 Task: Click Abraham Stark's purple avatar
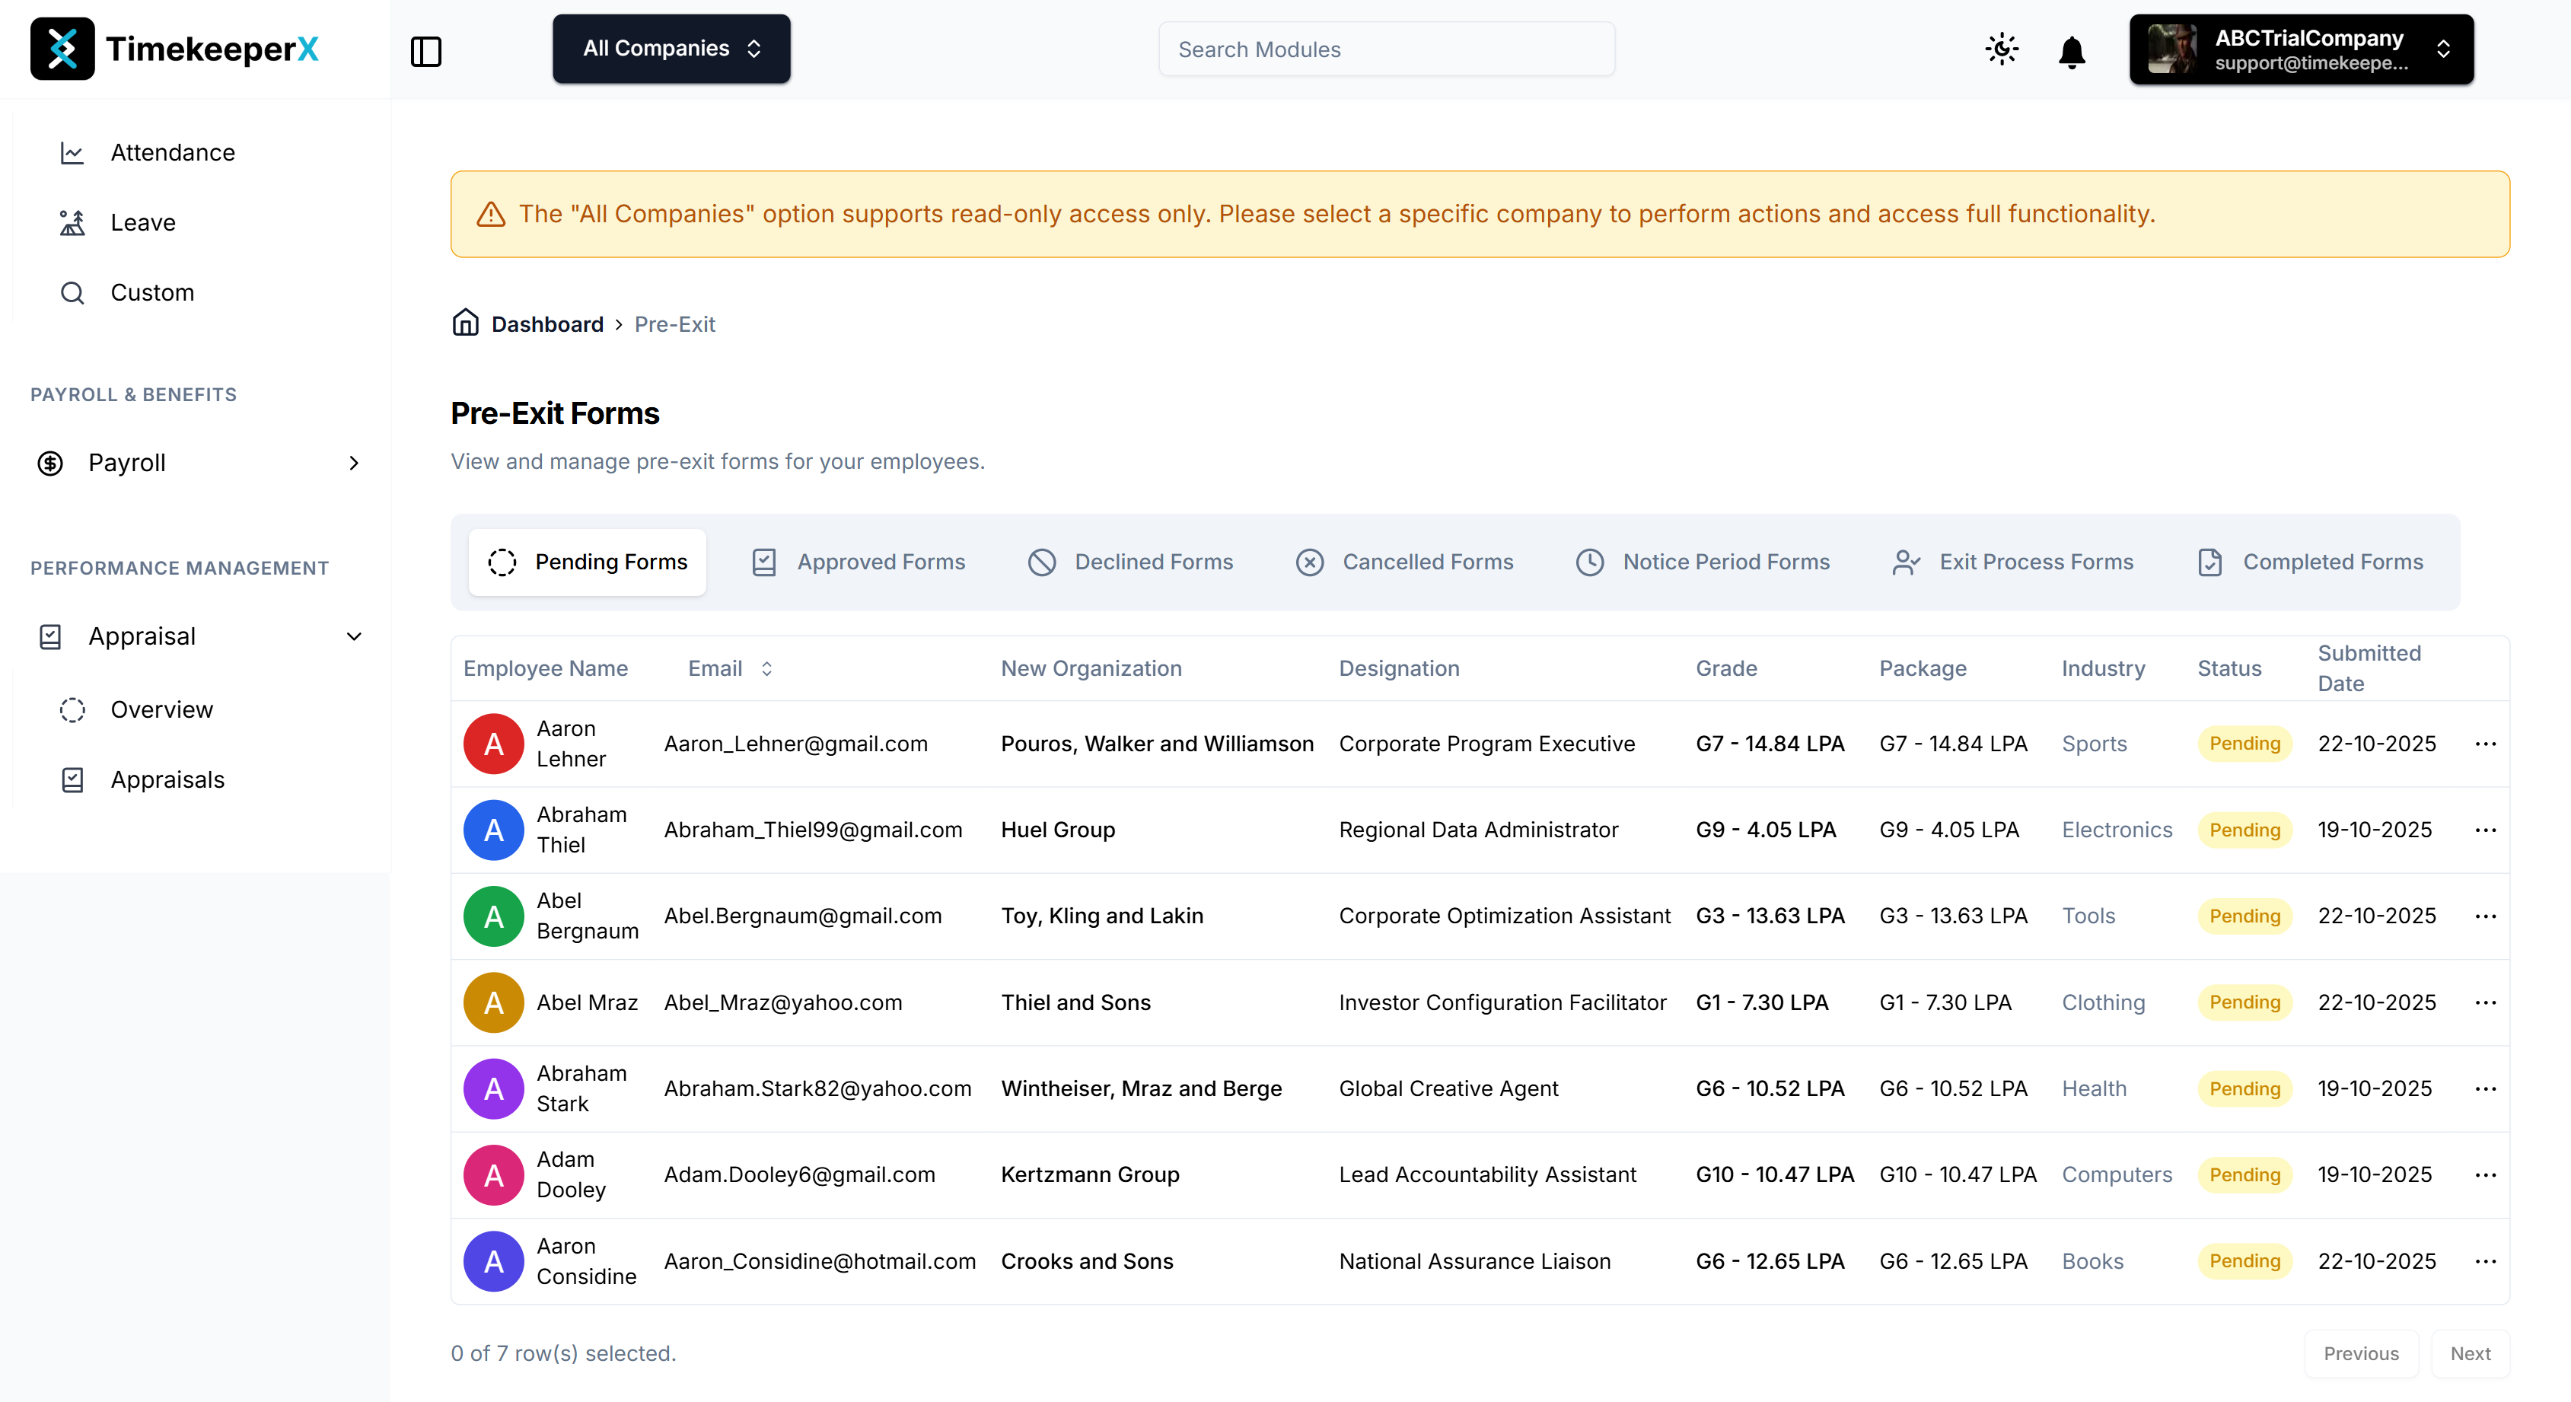coord(493,1088)
